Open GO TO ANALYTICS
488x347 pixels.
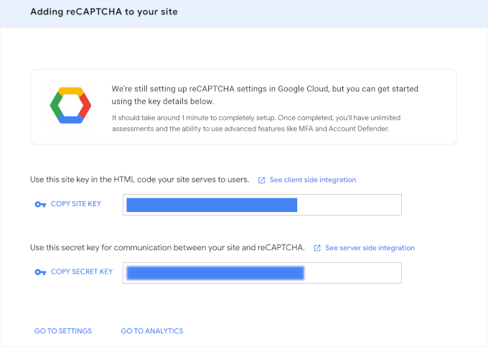tap(152, 331)
